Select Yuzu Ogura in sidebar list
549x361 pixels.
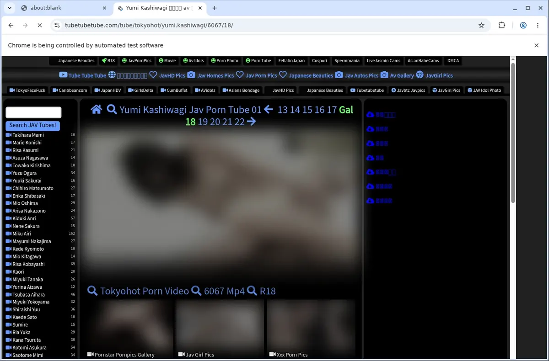[x=24, y=173]
